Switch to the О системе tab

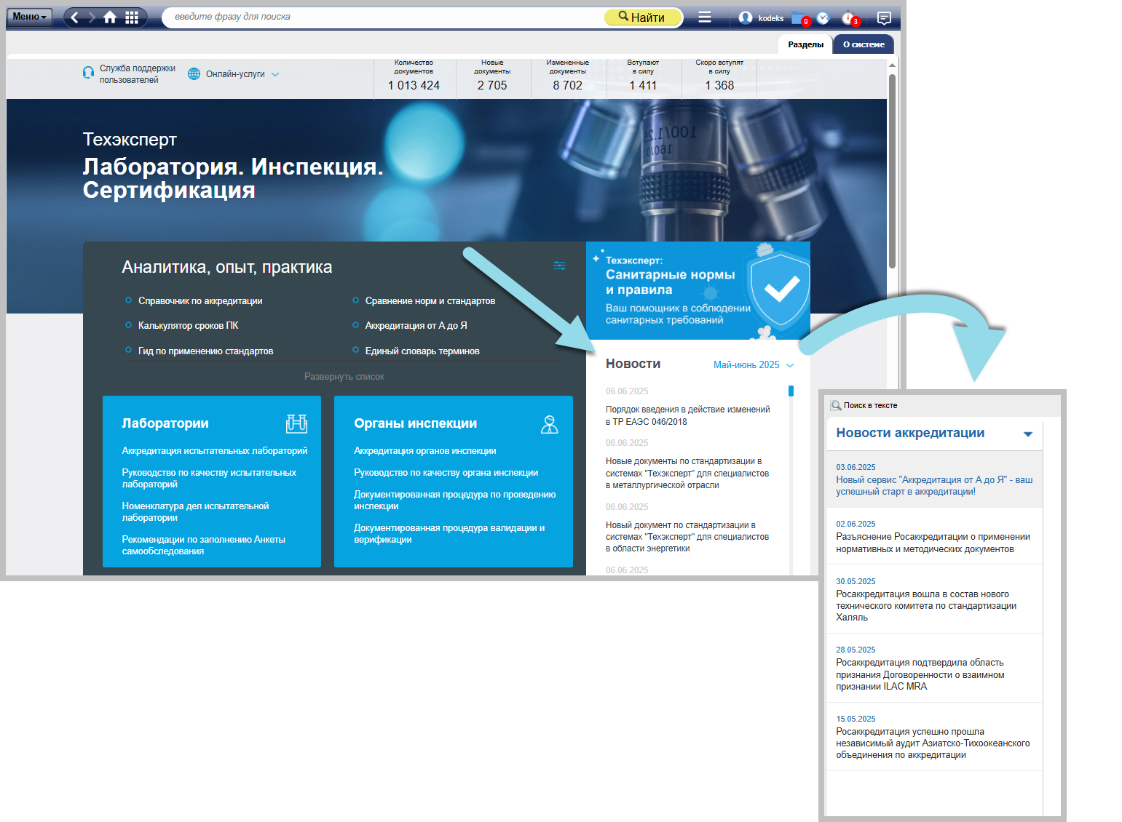pos(864,44)
